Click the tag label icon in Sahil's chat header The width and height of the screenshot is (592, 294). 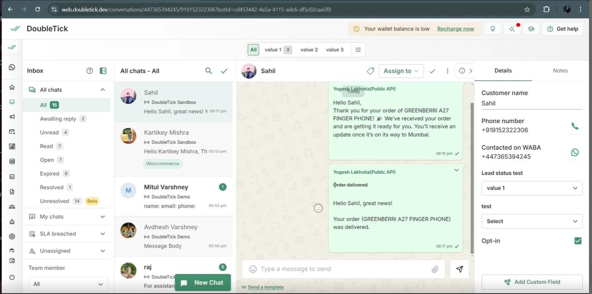pyautogui.click(x=370, y=71)
